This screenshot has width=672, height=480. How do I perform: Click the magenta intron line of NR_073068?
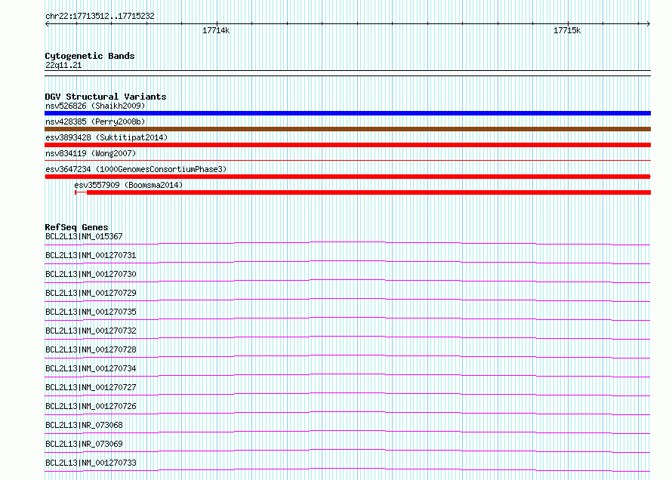347,431
